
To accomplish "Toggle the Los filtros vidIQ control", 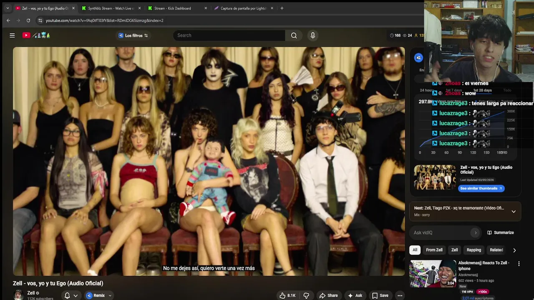I will coord(133,35).
